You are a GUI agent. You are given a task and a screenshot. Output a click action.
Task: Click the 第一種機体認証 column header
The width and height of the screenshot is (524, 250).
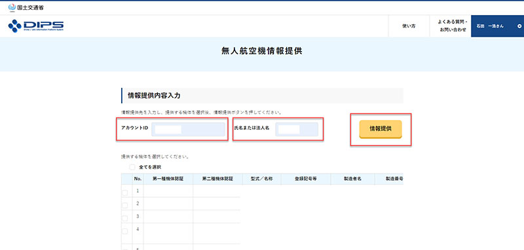click(x=168, y=179)
